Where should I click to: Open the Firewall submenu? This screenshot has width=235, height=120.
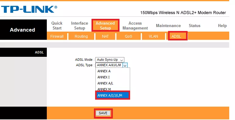(x=57, y=36)
